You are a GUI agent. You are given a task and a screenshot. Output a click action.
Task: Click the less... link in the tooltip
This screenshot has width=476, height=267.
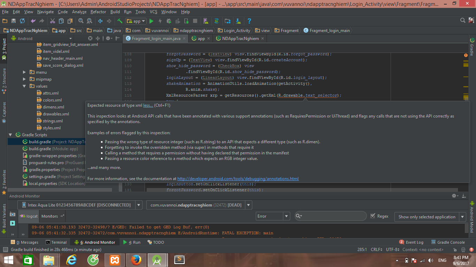click(x=148, y=105)
